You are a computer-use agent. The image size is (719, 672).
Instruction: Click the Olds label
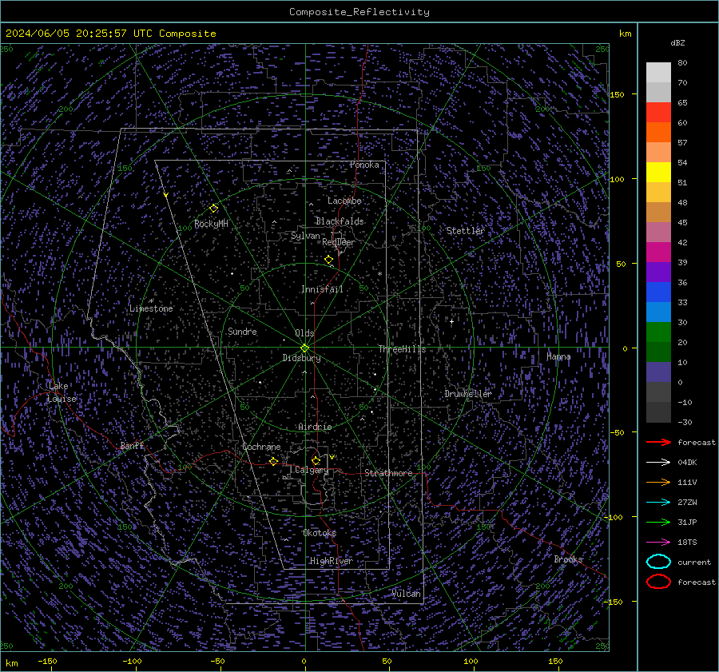coord(304,333)
